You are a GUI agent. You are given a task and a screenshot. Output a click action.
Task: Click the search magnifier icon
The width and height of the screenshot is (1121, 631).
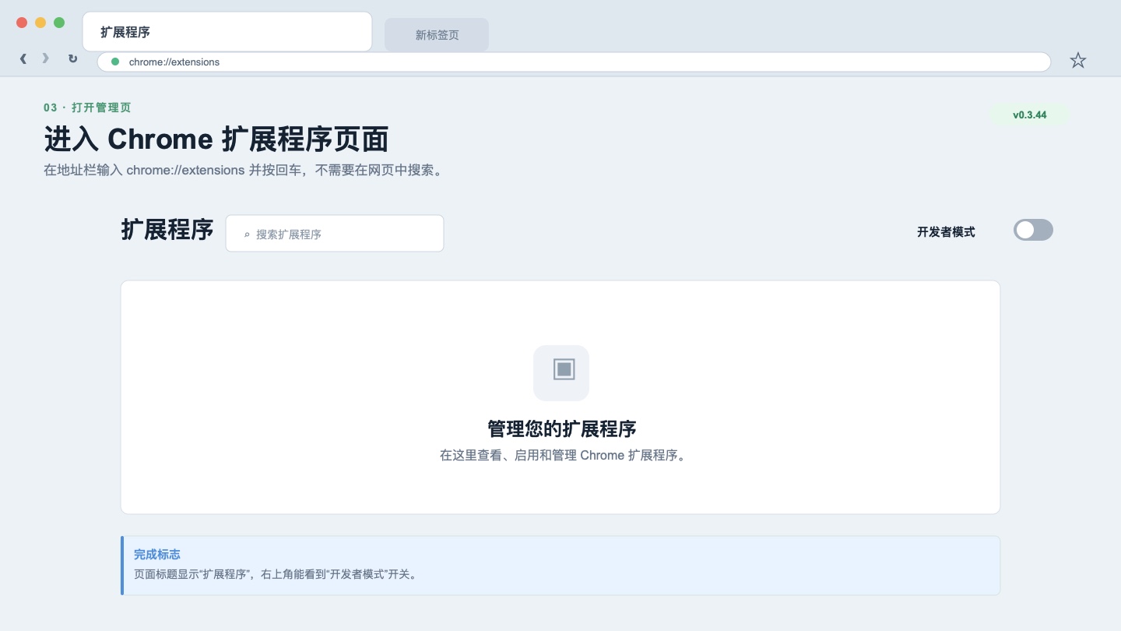(x=247, y=234)
